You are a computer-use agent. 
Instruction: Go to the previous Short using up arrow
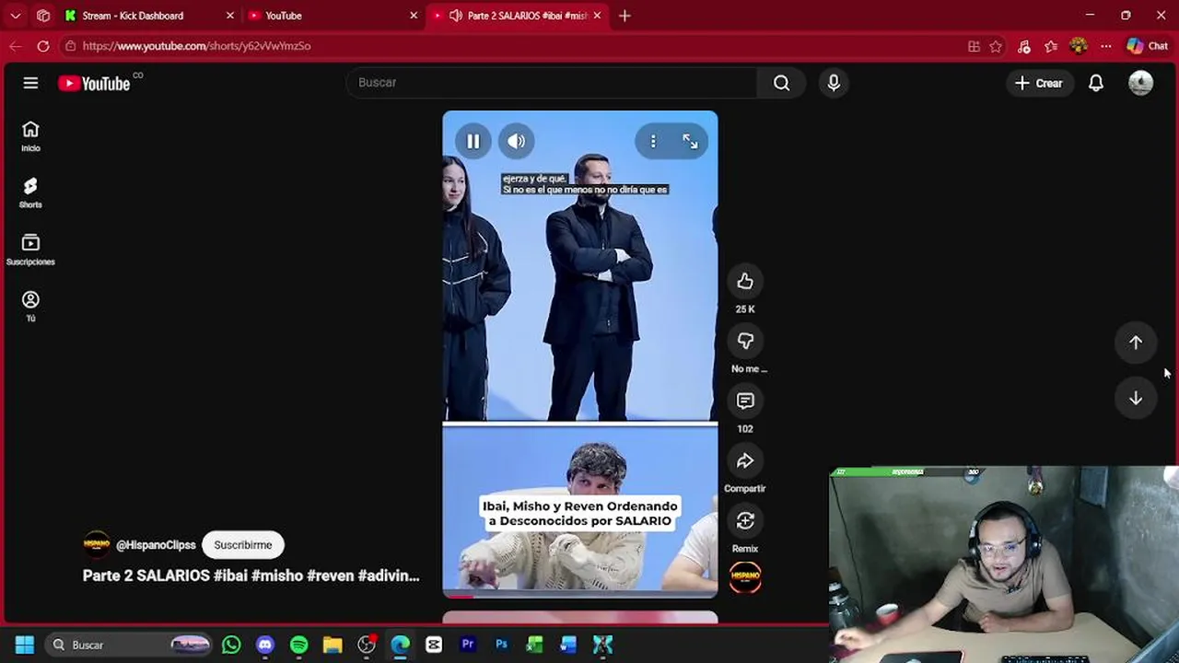[1136, 343]
